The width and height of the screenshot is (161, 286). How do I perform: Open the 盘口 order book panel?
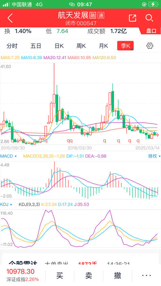click(151, 31)
